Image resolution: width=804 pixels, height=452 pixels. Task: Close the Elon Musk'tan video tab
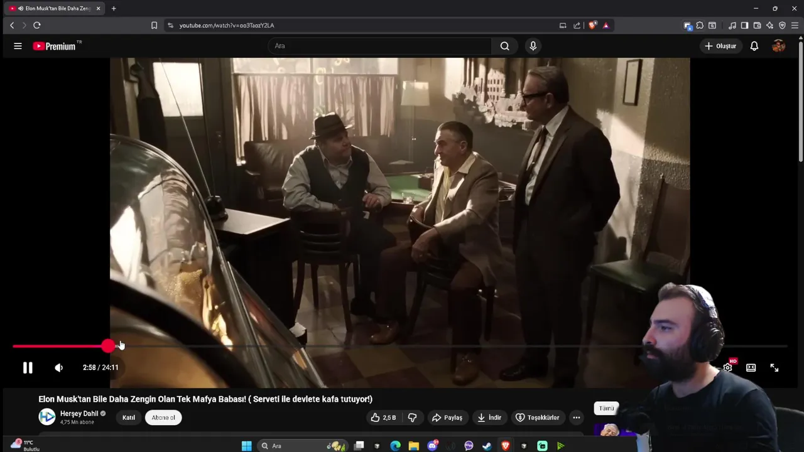pos(98,8)
